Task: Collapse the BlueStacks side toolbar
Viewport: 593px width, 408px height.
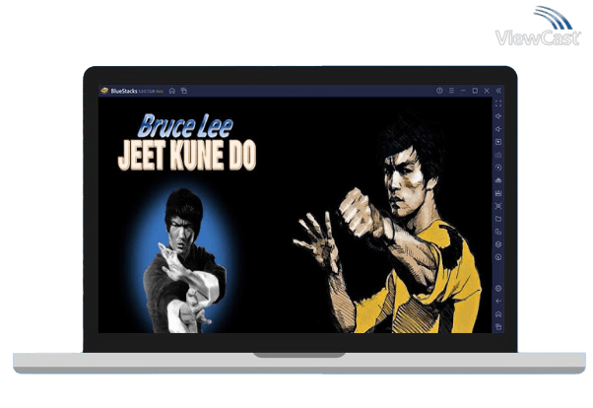Action: coord(498,91)
